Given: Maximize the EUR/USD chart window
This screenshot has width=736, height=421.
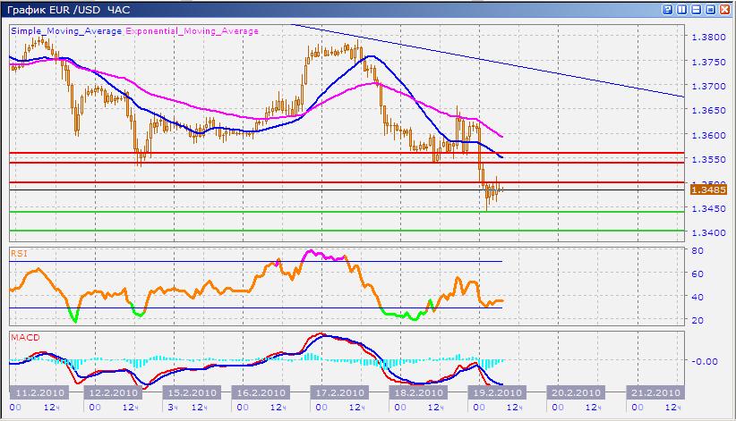Looking at the screenshot, I should (711, 9).
